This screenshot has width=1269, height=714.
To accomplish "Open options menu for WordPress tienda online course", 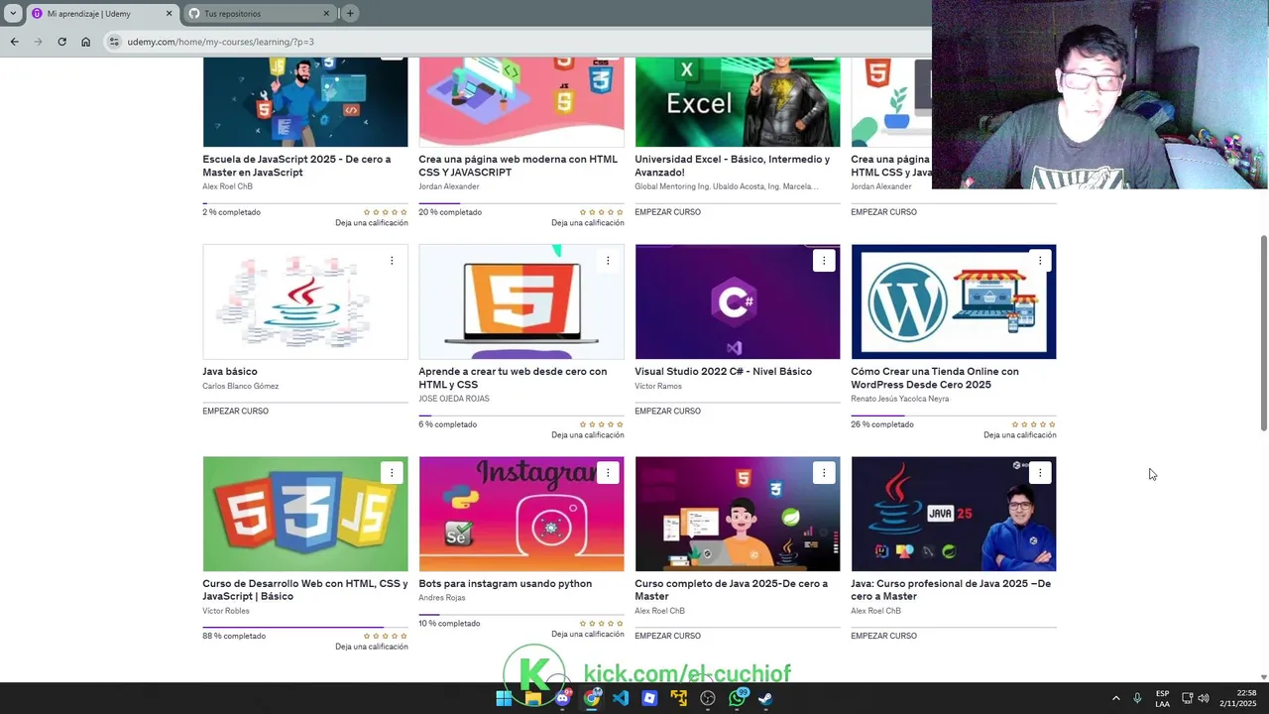I will click(1040, 261).
